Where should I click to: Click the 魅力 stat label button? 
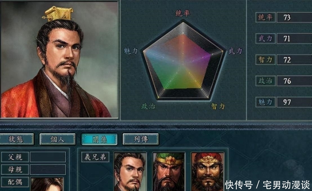266,102
